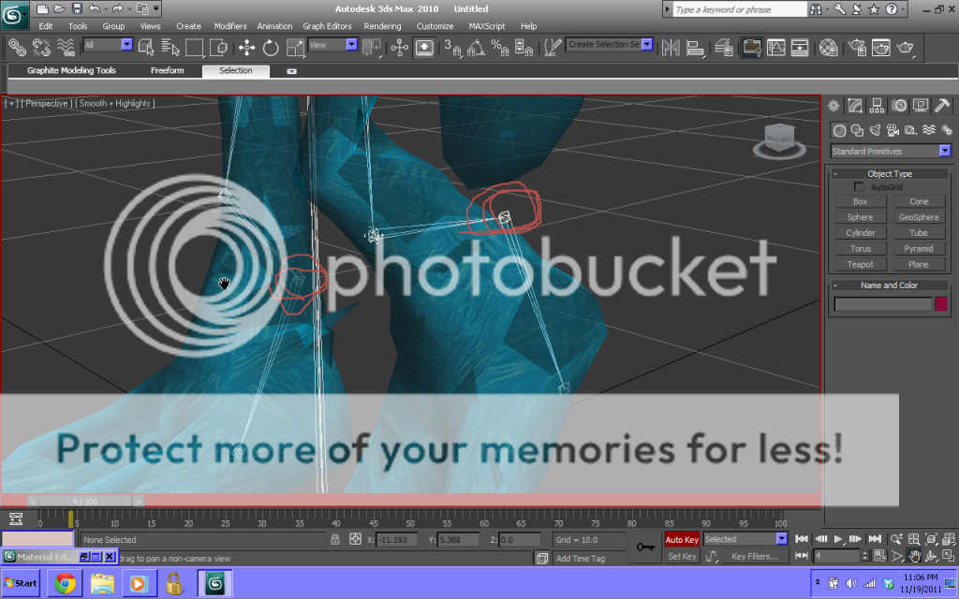Activate the Select and Move tool
Viewport: 959px width, 599px height.
click(x=246, y=47)
